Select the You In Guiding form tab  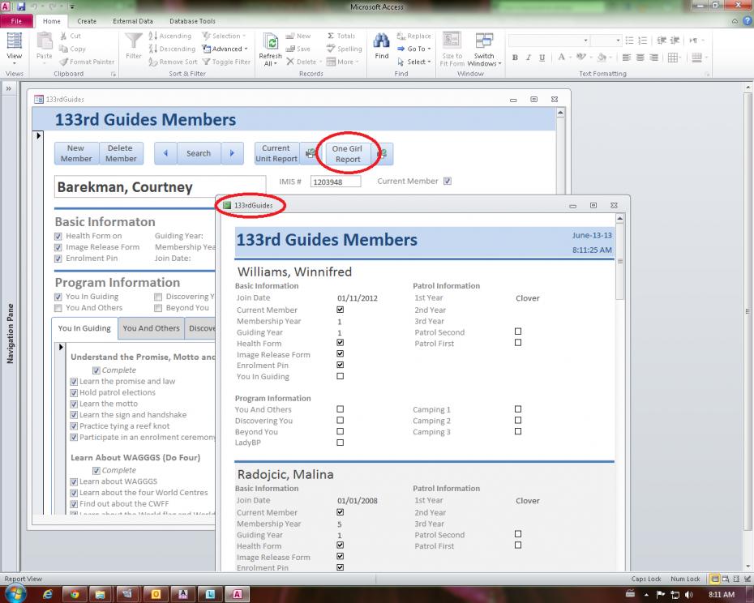coord(84,328)
